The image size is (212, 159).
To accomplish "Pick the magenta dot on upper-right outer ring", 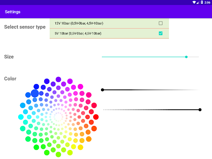I will [80, 87].
